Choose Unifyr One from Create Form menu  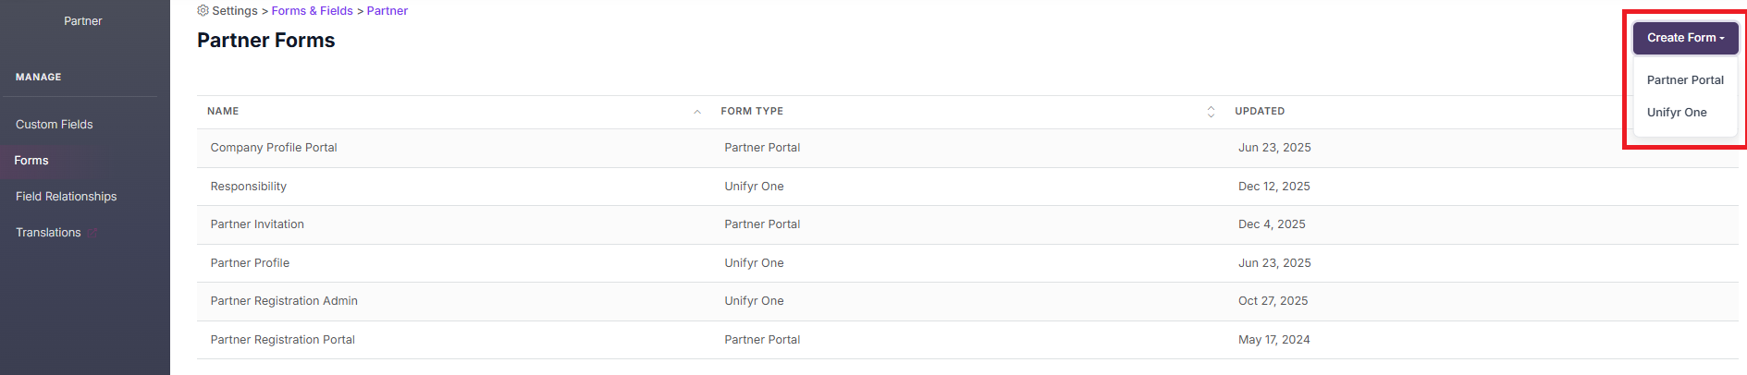(x=1677, y=113)
